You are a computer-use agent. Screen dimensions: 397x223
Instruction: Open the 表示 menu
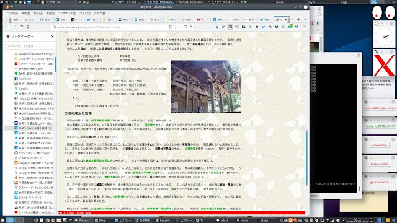click(38, 13)
